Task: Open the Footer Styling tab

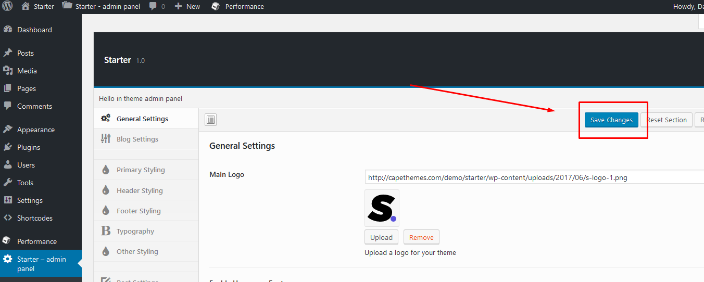Action: pos(146,211)
